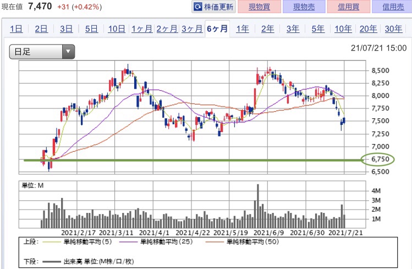Select the active 6ヶ月 tab
Screen dimensions: 412x269
point(217,29)
